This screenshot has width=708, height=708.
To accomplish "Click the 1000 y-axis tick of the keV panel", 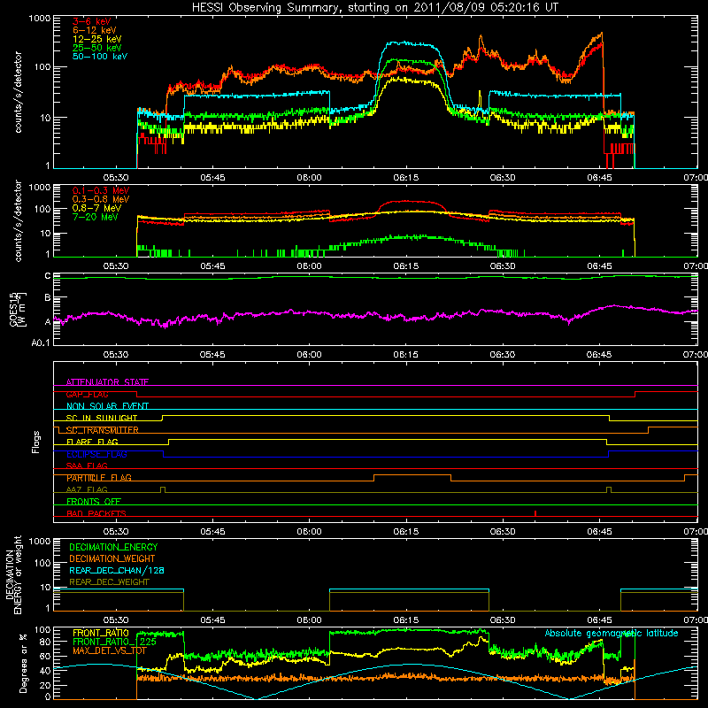I will (40, 19).
